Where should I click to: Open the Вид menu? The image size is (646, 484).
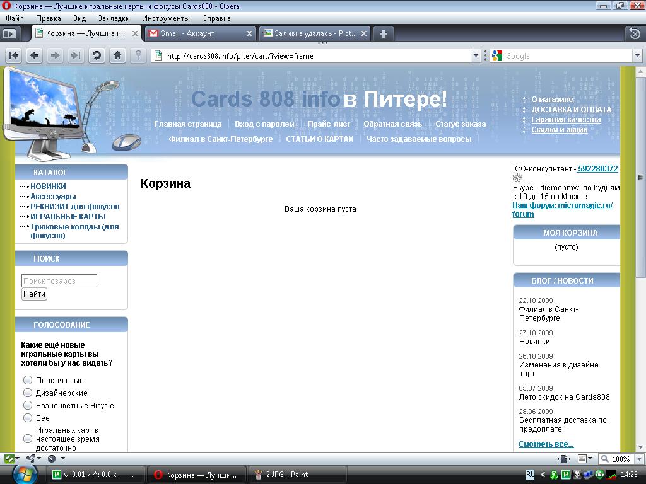[x=79, y=18]
